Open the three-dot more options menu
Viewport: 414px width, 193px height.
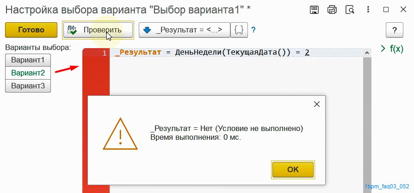[x=368, y=10]
